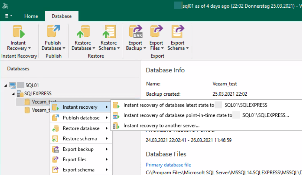Choose Restore database in context menu

[81, 128]
